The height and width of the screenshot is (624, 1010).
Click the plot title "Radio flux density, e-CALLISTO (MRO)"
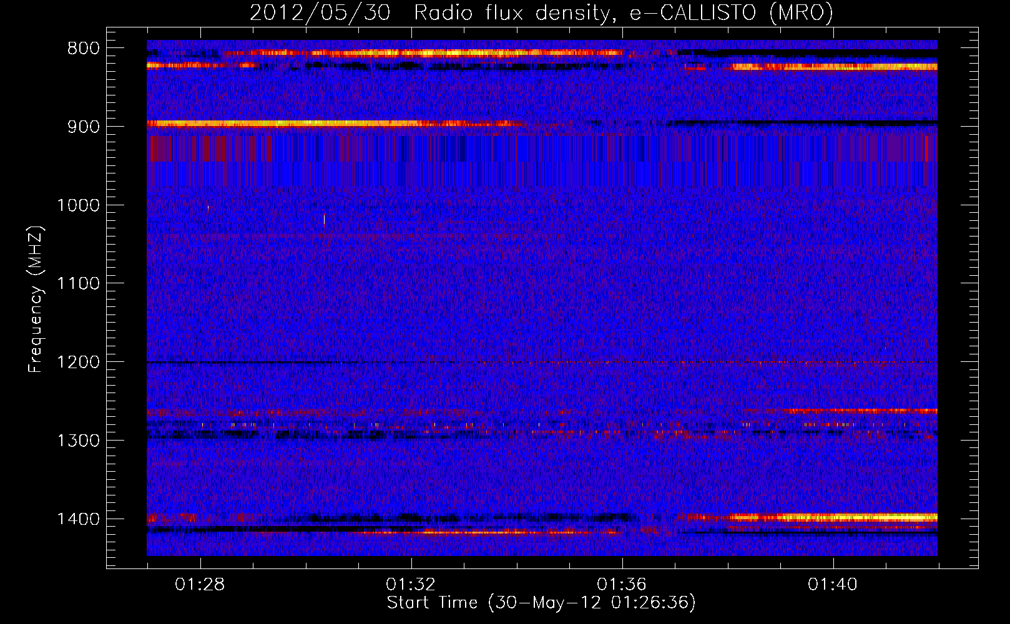[x=624, y=12]
